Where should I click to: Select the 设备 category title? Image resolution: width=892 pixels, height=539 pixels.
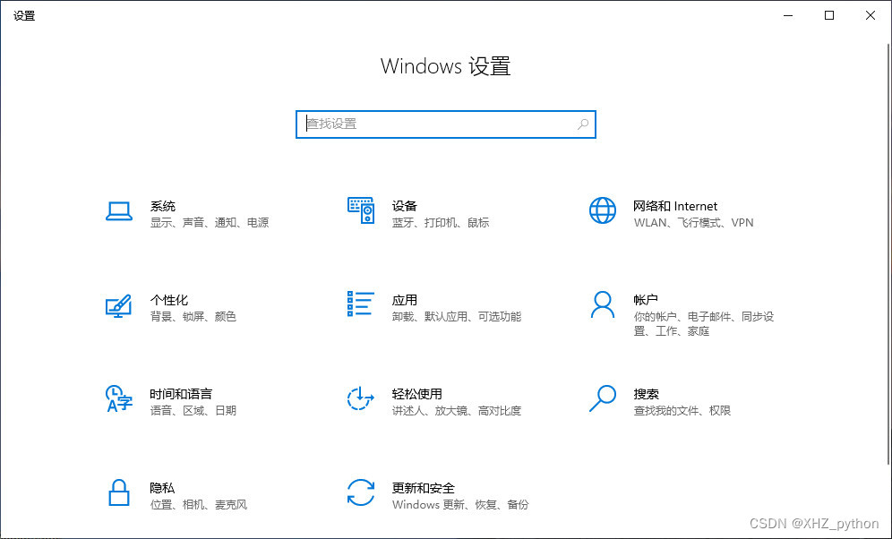[405, 206]
